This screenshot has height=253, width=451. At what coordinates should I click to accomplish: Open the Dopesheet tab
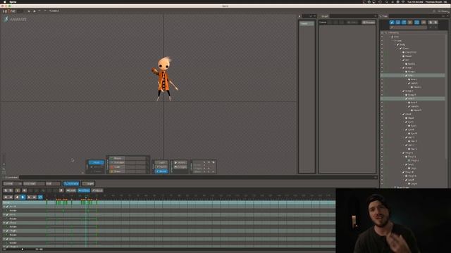11,178
